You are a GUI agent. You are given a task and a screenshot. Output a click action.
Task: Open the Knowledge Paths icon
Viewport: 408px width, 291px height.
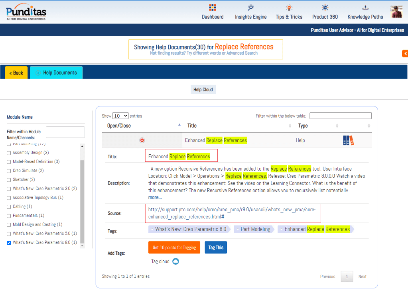(365, 8)
